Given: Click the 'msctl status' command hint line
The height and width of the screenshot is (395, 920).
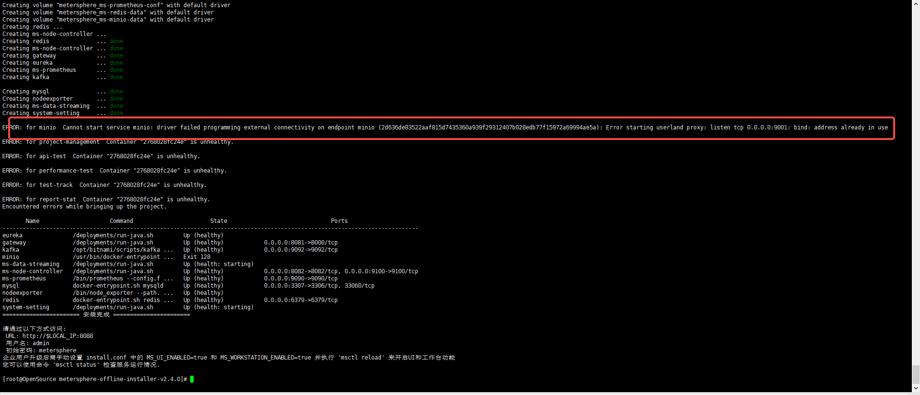Looking at the screenshot, I should pos(81,365).
